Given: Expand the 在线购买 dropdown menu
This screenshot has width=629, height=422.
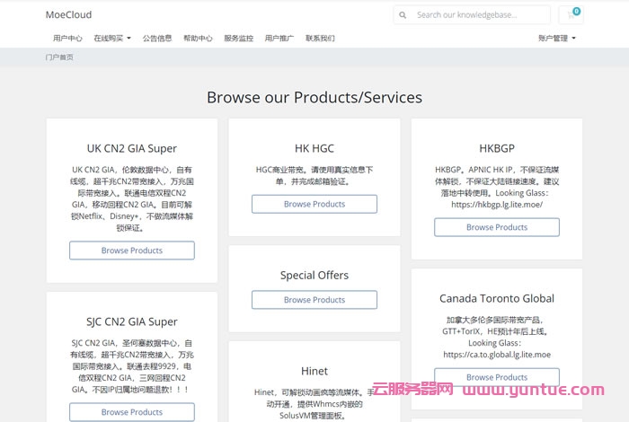Looking at the screenshot, I should click(112, 39).
